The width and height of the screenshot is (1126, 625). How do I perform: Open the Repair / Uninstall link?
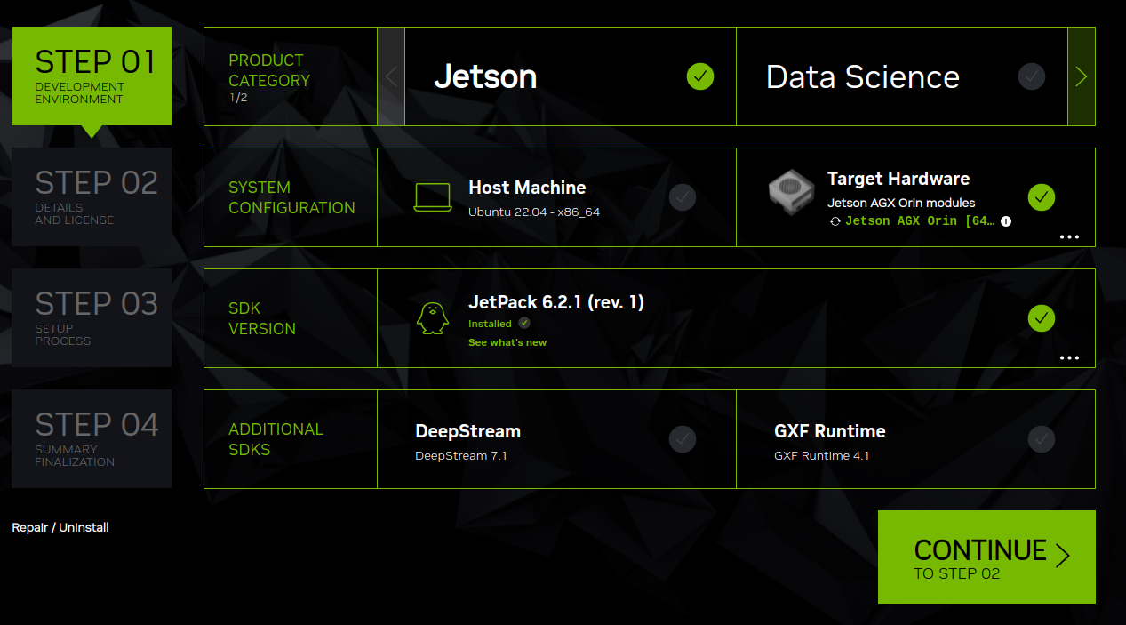(x=60, y=527)
